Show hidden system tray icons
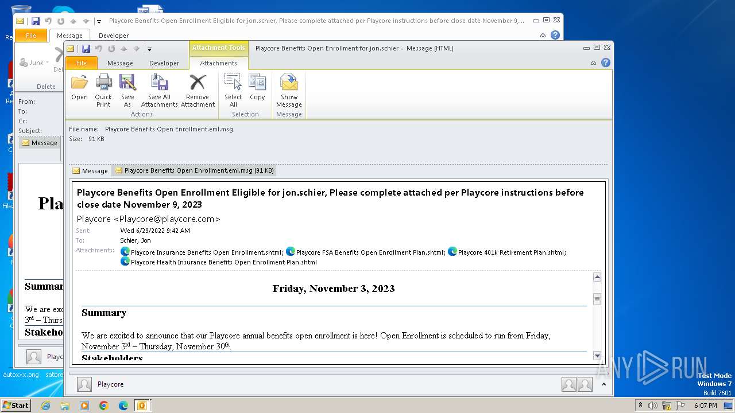Image resolution: width=735 pixels, height=413 pixels. [x=641, y=406]
